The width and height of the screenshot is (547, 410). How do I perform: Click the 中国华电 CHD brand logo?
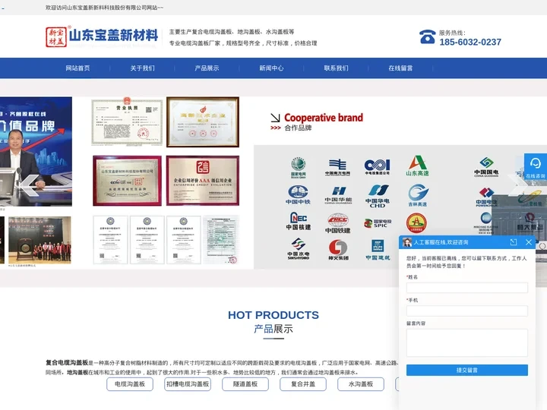pos(378,196)
